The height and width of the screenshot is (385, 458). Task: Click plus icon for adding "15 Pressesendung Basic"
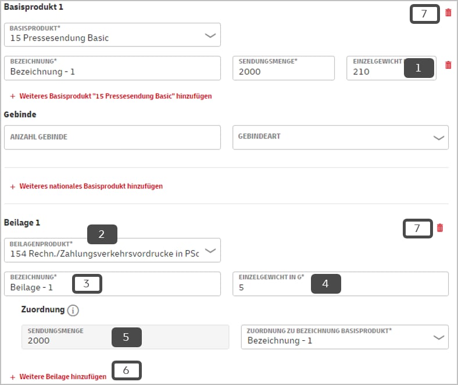(x=13, y=96)
